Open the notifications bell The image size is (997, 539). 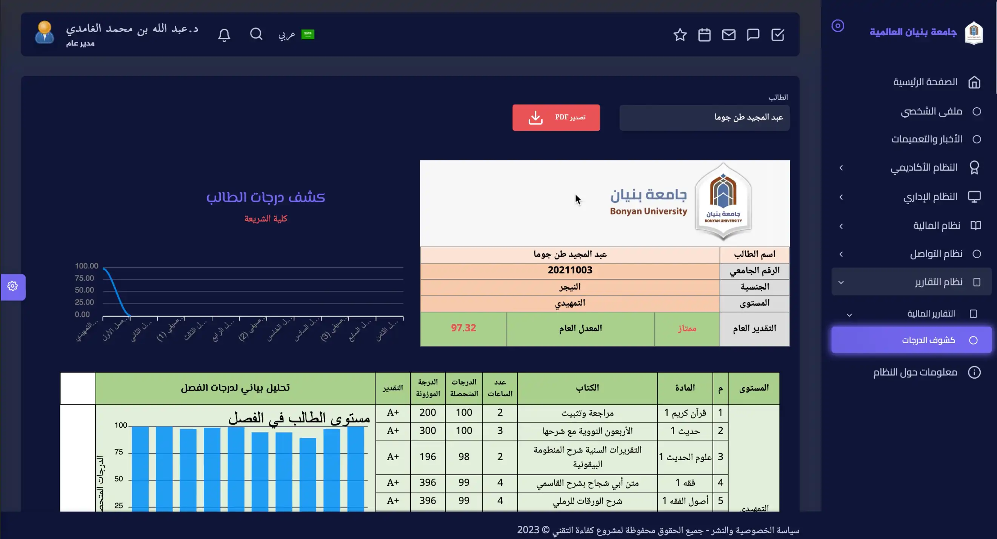[x=224, y=35]
